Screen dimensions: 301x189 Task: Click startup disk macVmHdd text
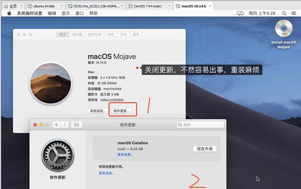tap(112, 89)
